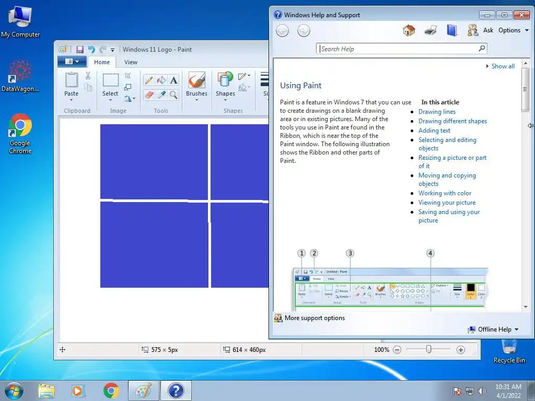Image resolution: width=535 pixels, height=401 pixels.
Task: Click the Cut scissors icon
Action: (88, 76)
